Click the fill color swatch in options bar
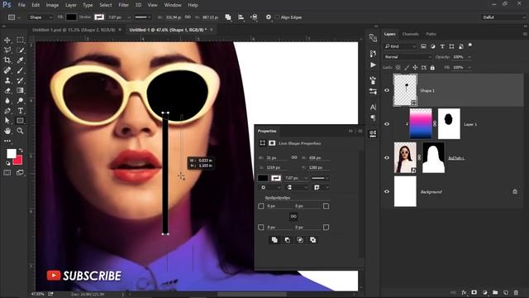Image resolution: width=529 pixels, height=298 pixels. pos(71,17)
